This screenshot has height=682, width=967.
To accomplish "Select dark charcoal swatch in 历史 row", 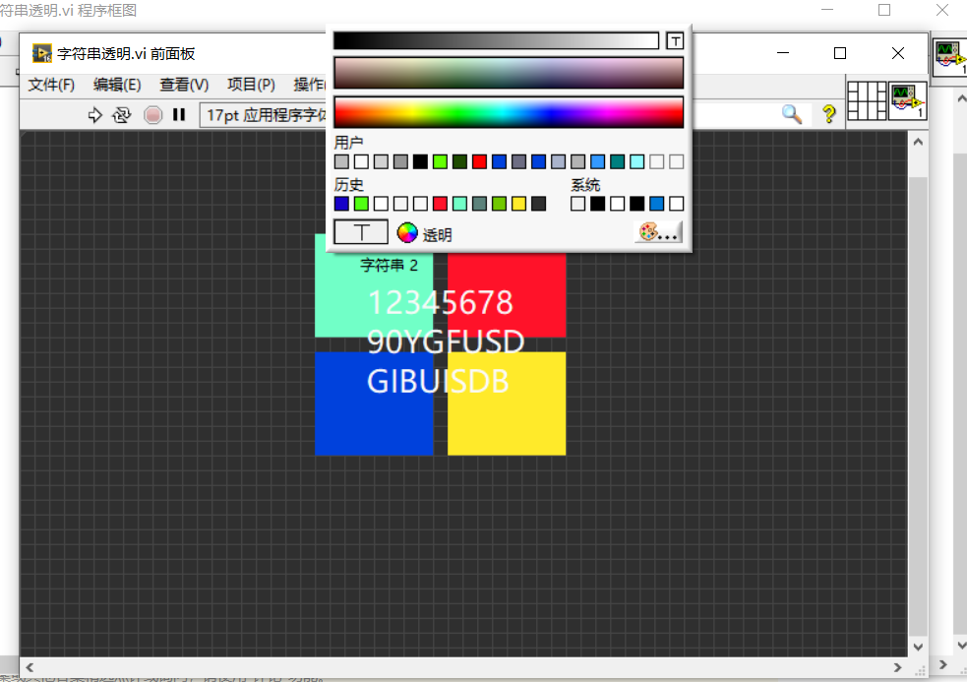I will pyautogui.click(x=538, y=204).
